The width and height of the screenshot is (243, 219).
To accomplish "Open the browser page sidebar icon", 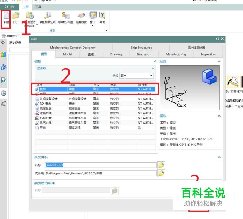I will tap(4, 80).
